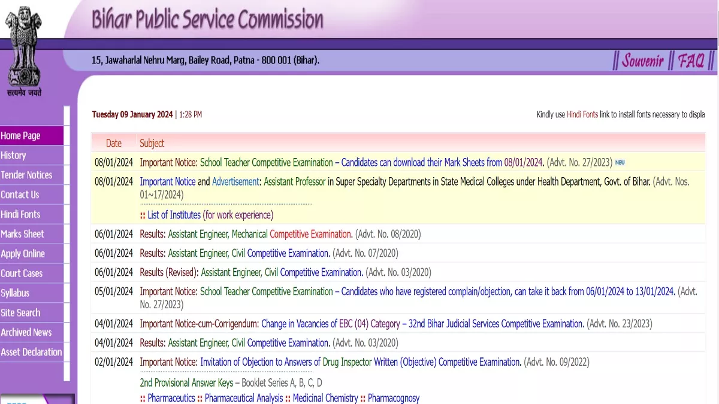Click the Date column header
Viewport: 719px width, 404px height.
tap(114, 143)
